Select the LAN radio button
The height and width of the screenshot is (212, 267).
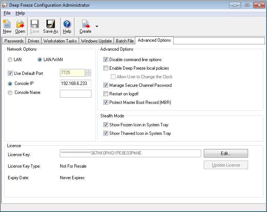click(x=10, y=60)
